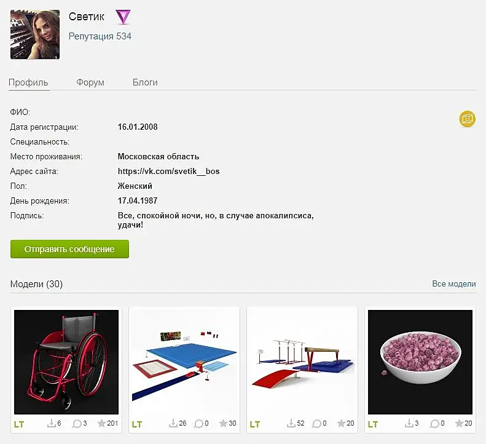Click the gym floor model's download icon

pos(173,423)
